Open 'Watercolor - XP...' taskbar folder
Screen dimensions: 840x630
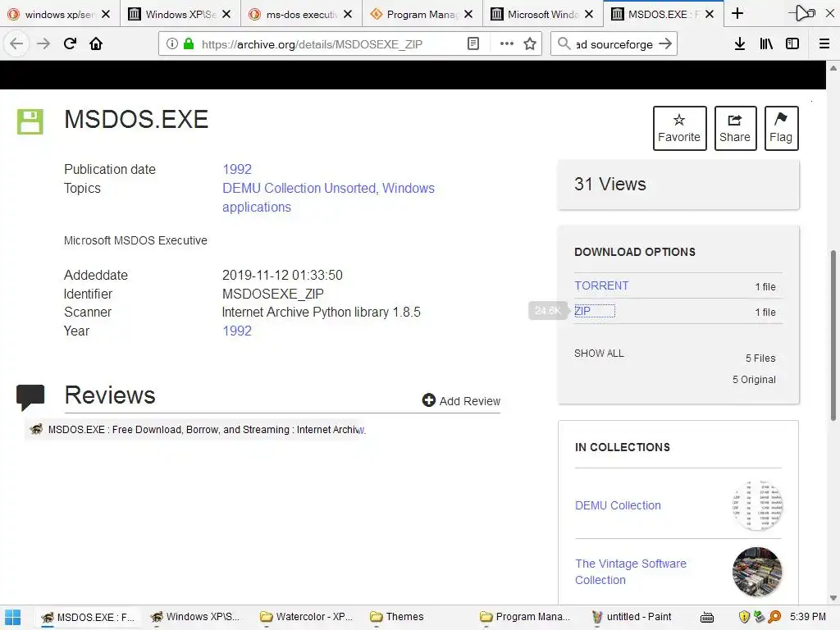pyautogui.click(x=306, y=617)
